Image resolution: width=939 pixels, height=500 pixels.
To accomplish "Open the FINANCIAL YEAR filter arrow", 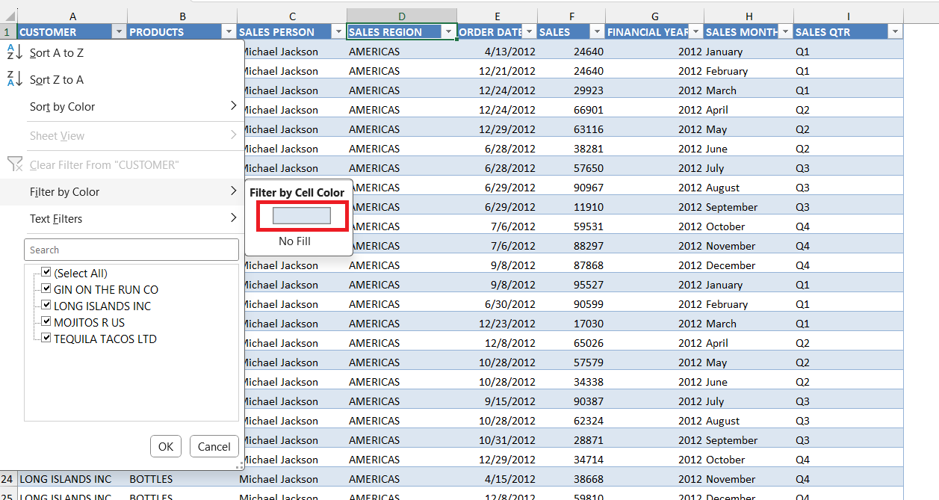I will tap(695, 32).
